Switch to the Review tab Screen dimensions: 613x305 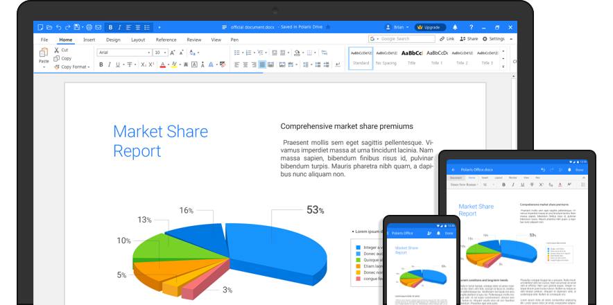[194, 40]
